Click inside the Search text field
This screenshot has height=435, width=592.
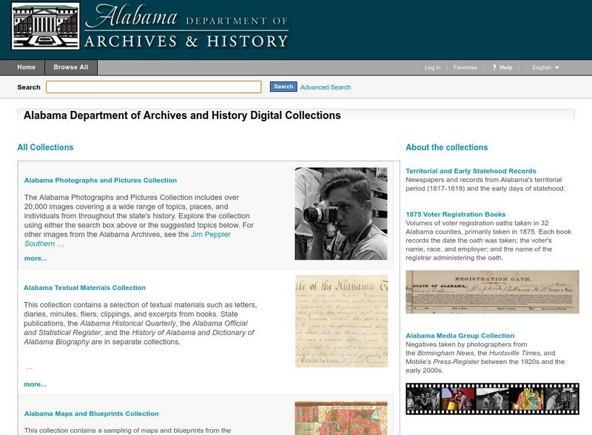(x=154, y=87)
